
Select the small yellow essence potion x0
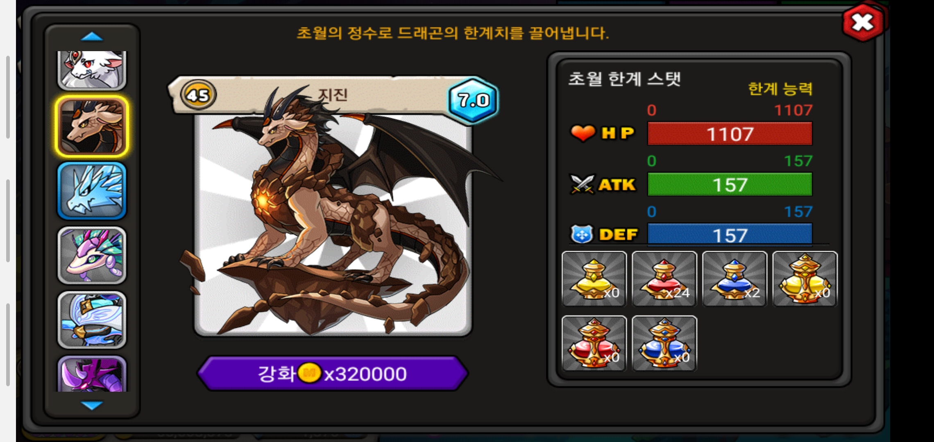[x=594, y=279]
